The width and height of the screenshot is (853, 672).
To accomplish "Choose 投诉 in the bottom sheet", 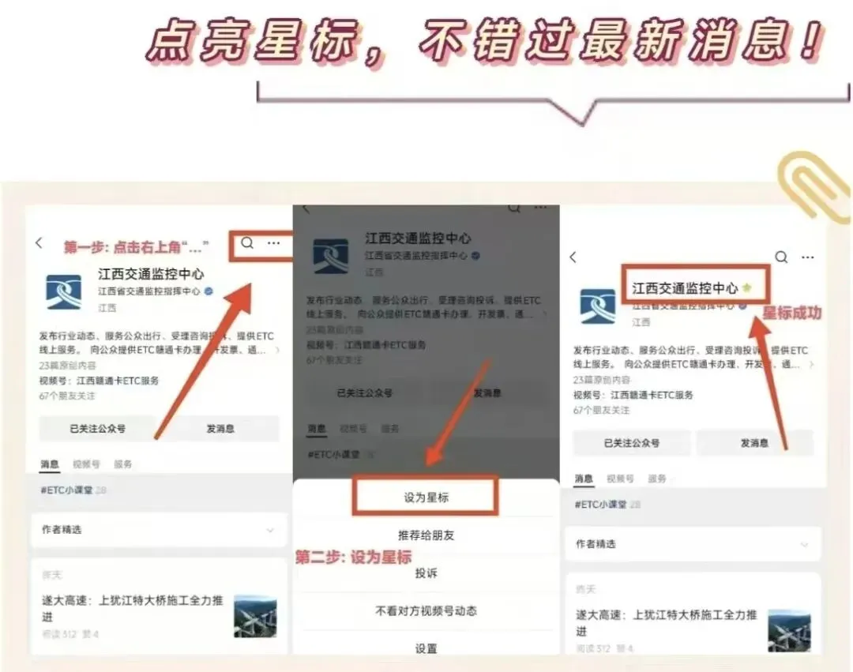I will coord(426,573).
